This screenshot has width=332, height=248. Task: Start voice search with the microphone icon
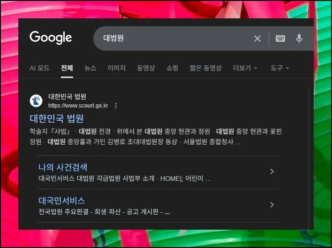tap(299, 39)
